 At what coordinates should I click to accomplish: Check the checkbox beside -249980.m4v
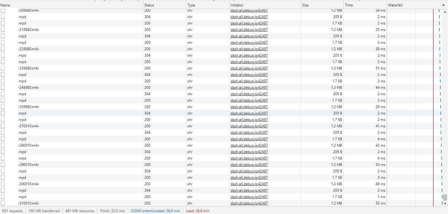click(3, 87)
